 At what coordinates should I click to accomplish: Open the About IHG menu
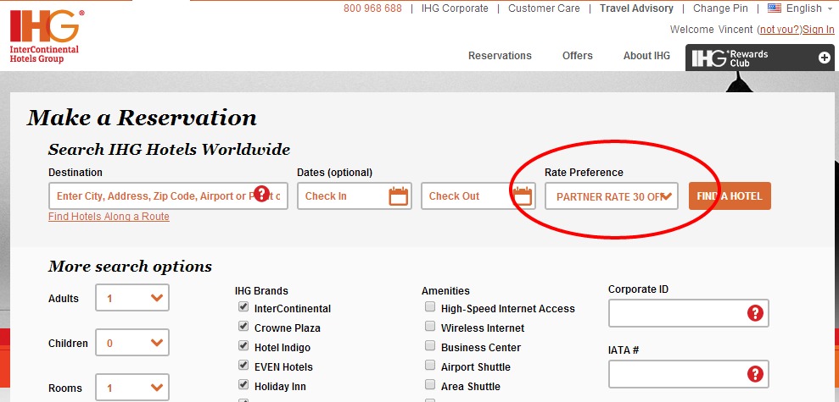tap(646, 56)
